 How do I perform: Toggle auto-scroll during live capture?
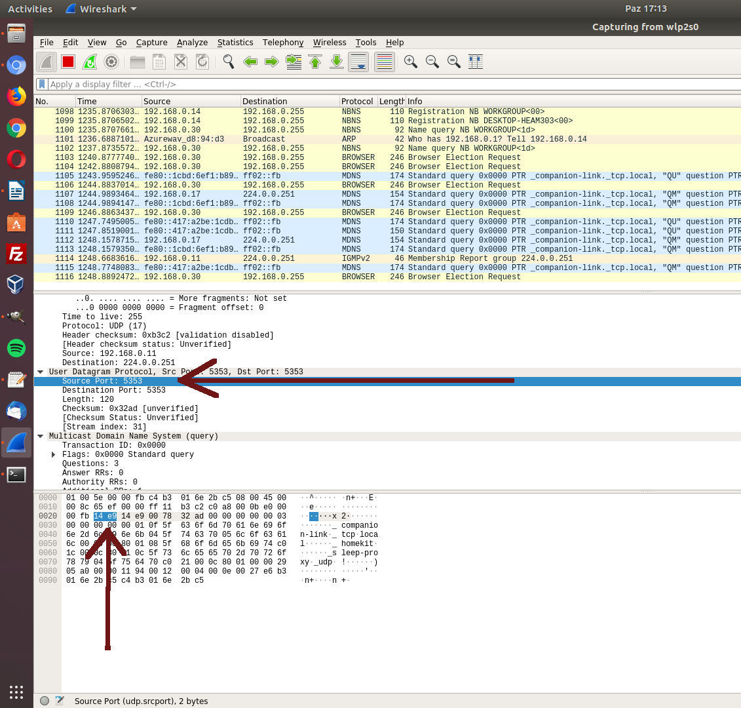click(x=358, y=62)
